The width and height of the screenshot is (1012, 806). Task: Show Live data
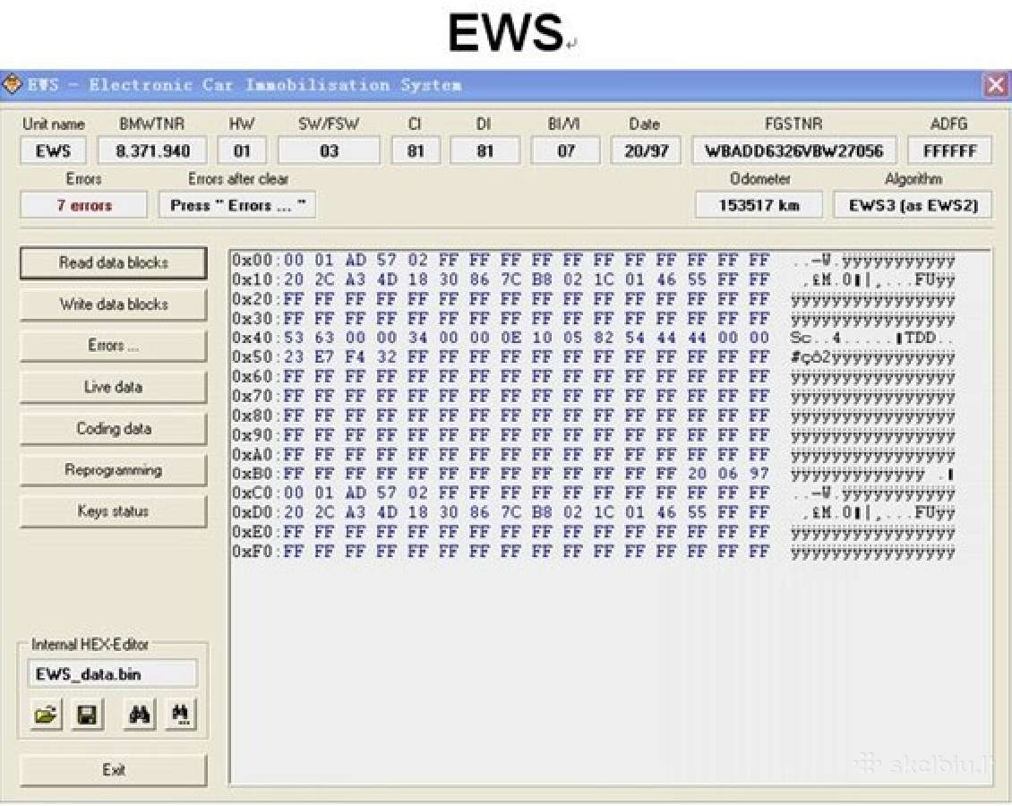114,387
